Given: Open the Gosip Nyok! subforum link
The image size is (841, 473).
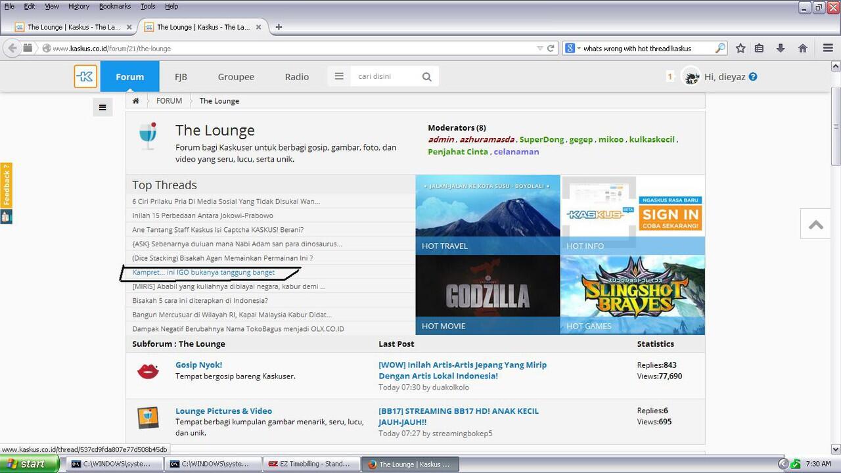Looking at the screenshot, I should tap(198, 365).
